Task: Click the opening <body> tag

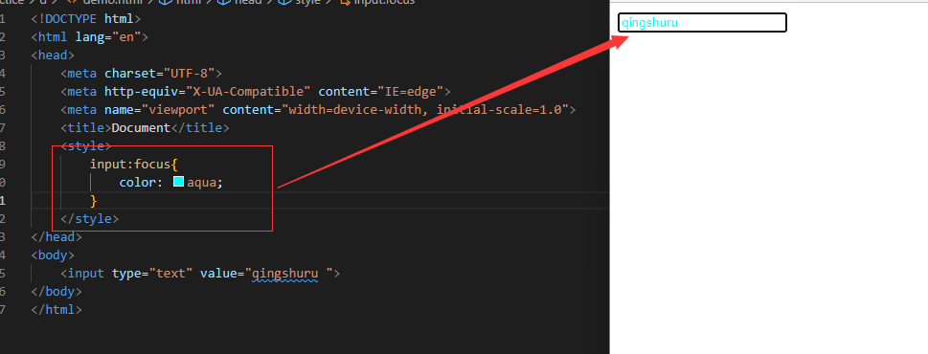Action: coord(53,255)
